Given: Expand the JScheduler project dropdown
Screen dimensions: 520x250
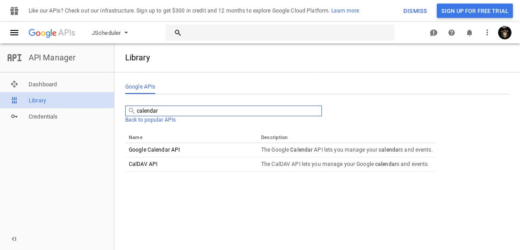Looking at the screenshot, I should [x=110, y=33].
